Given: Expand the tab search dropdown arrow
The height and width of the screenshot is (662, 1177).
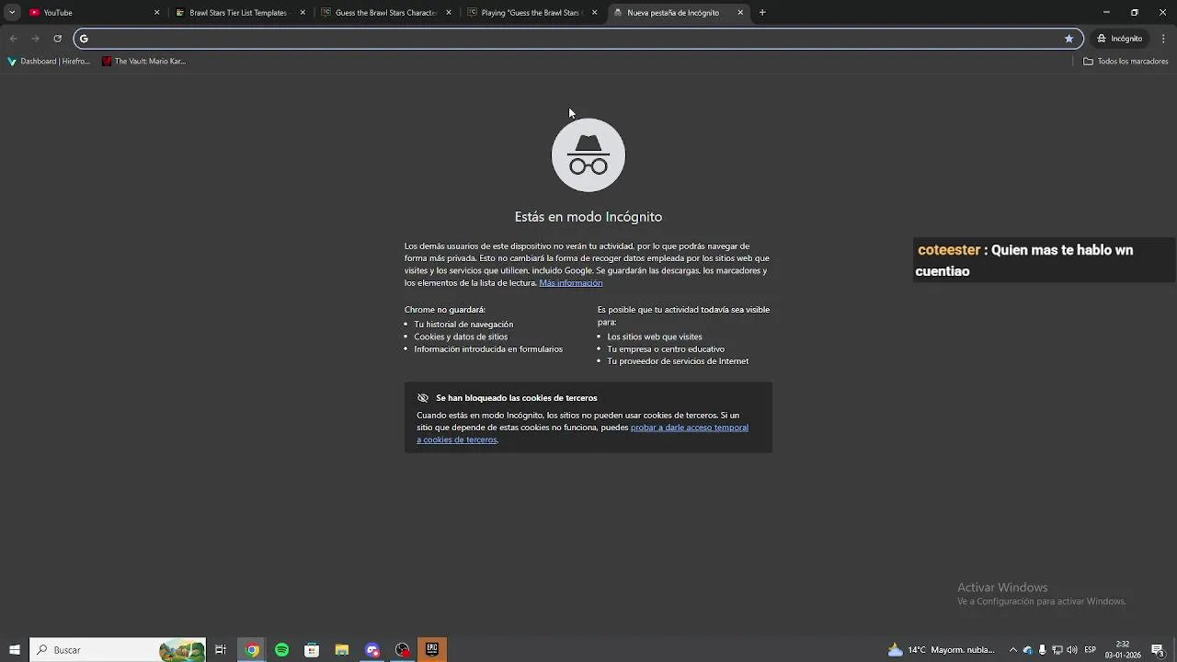Looking at the screenshot, I should click(x=12, y=13).
